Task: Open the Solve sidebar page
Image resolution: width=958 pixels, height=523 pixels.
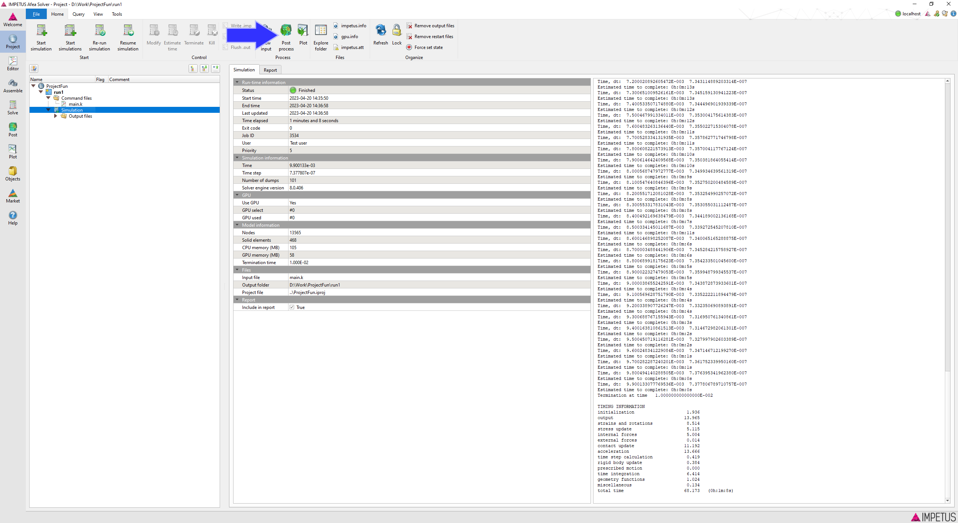Action: pyautogui.click(x=13, y=108)
